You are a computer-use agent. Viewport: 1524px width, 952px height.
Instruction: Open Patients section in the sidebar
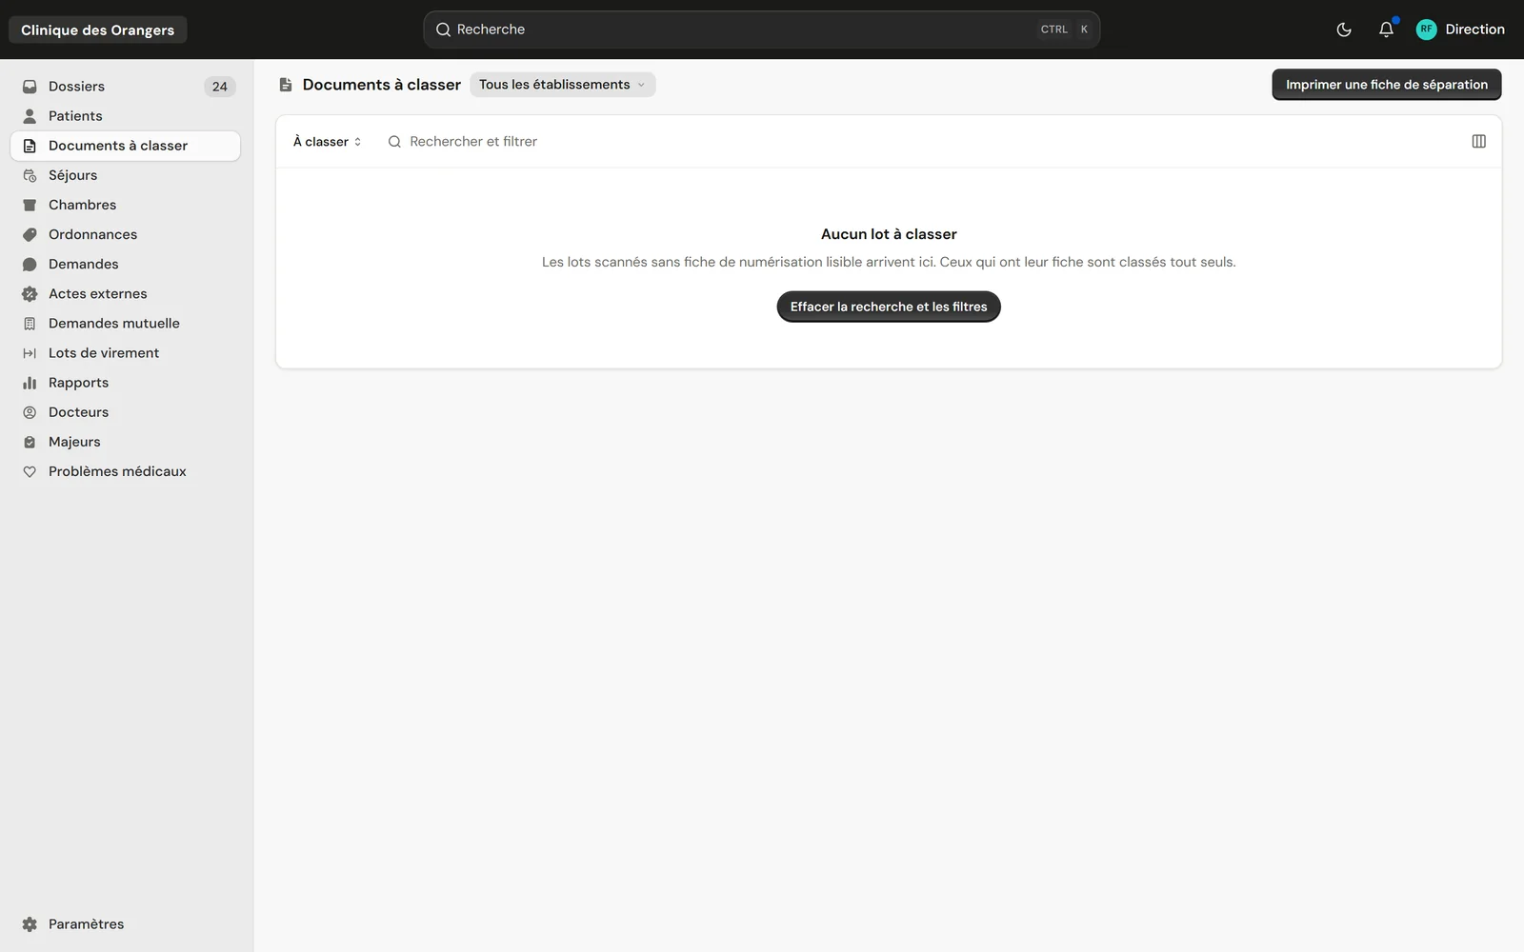click(x=126, y=116)
